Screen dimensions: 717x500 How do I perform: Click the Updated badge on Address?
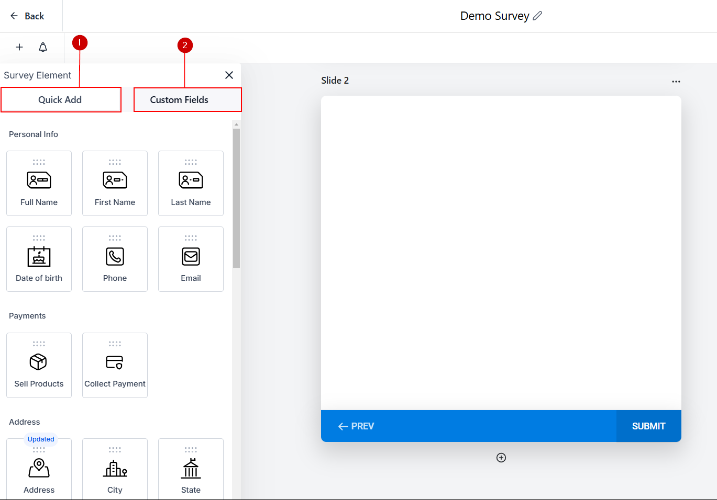pyautogui.click(x=41, y=439)
